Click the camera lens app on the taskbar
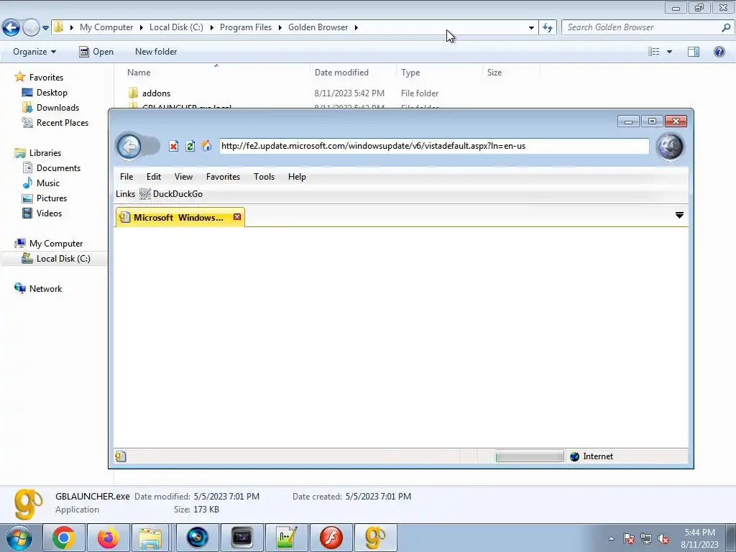This screenshot has width=736, height=552. tap(198, 538)
